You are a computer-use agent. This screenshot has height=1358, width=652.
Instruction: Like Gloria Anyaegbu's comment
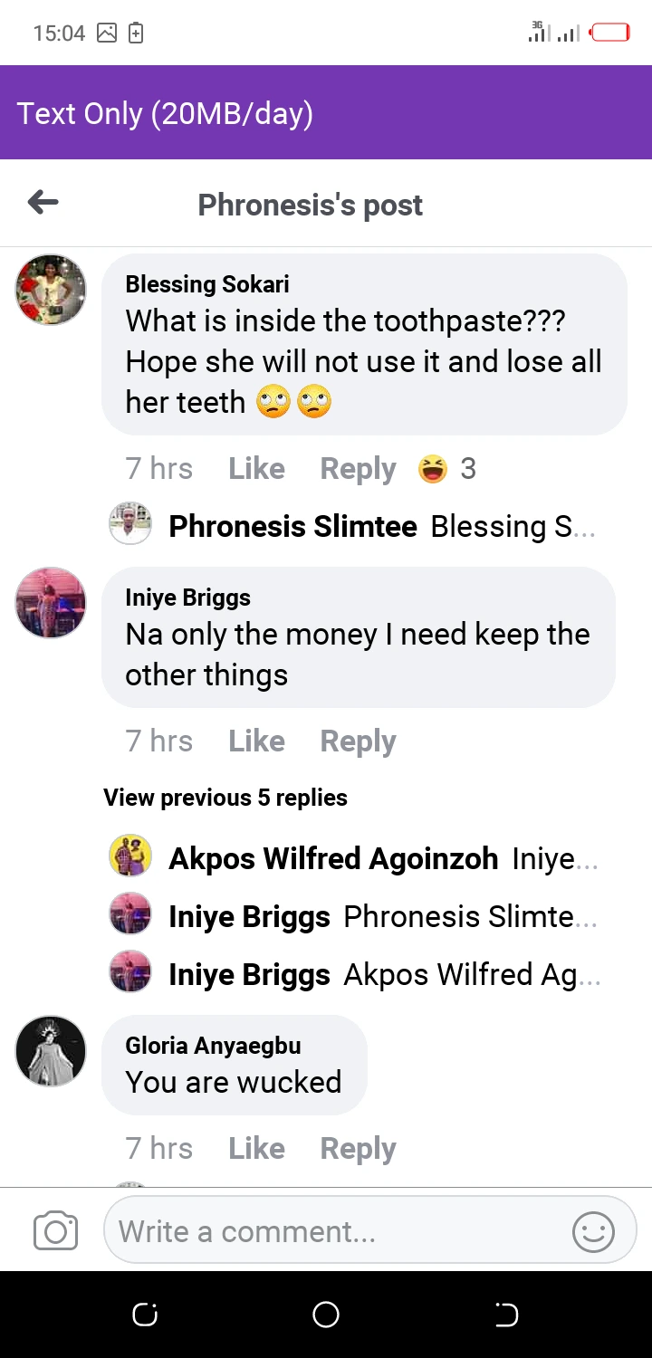point(256,1149)
